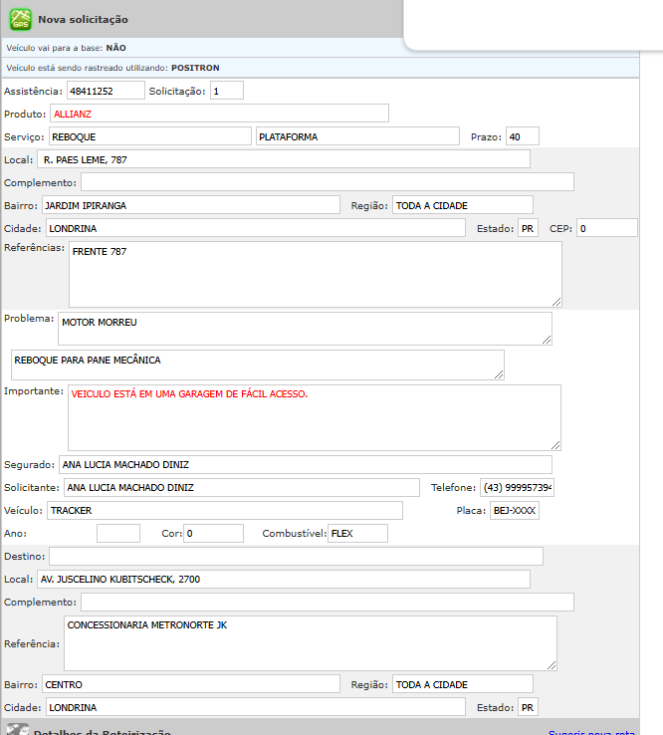Click the Bairro field JARDIM IPIRANGA
This screenshot has width=663, height=735.
tap(191, 205)
